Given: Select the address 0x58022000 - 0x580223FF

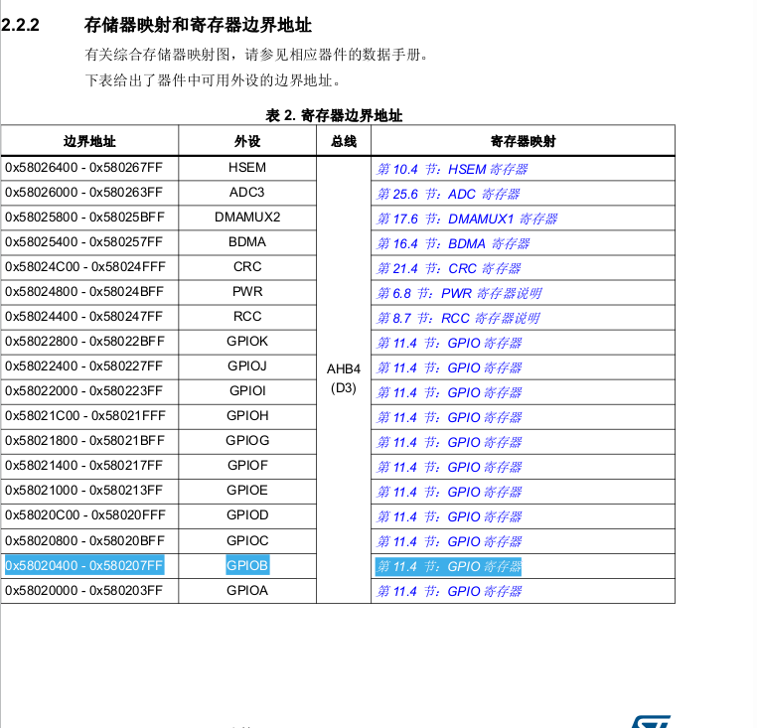Looking at the screenshot, I should (84, 391).
